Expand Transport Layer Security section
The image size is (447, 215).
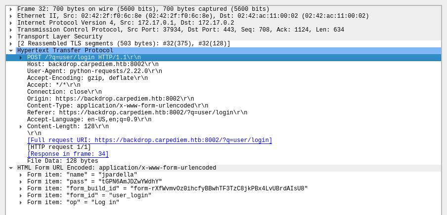click(x=11, y=37)
